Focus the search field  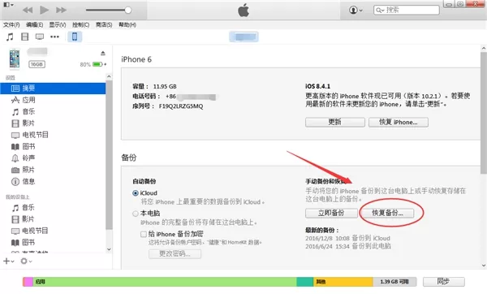[x=407, y=11]
